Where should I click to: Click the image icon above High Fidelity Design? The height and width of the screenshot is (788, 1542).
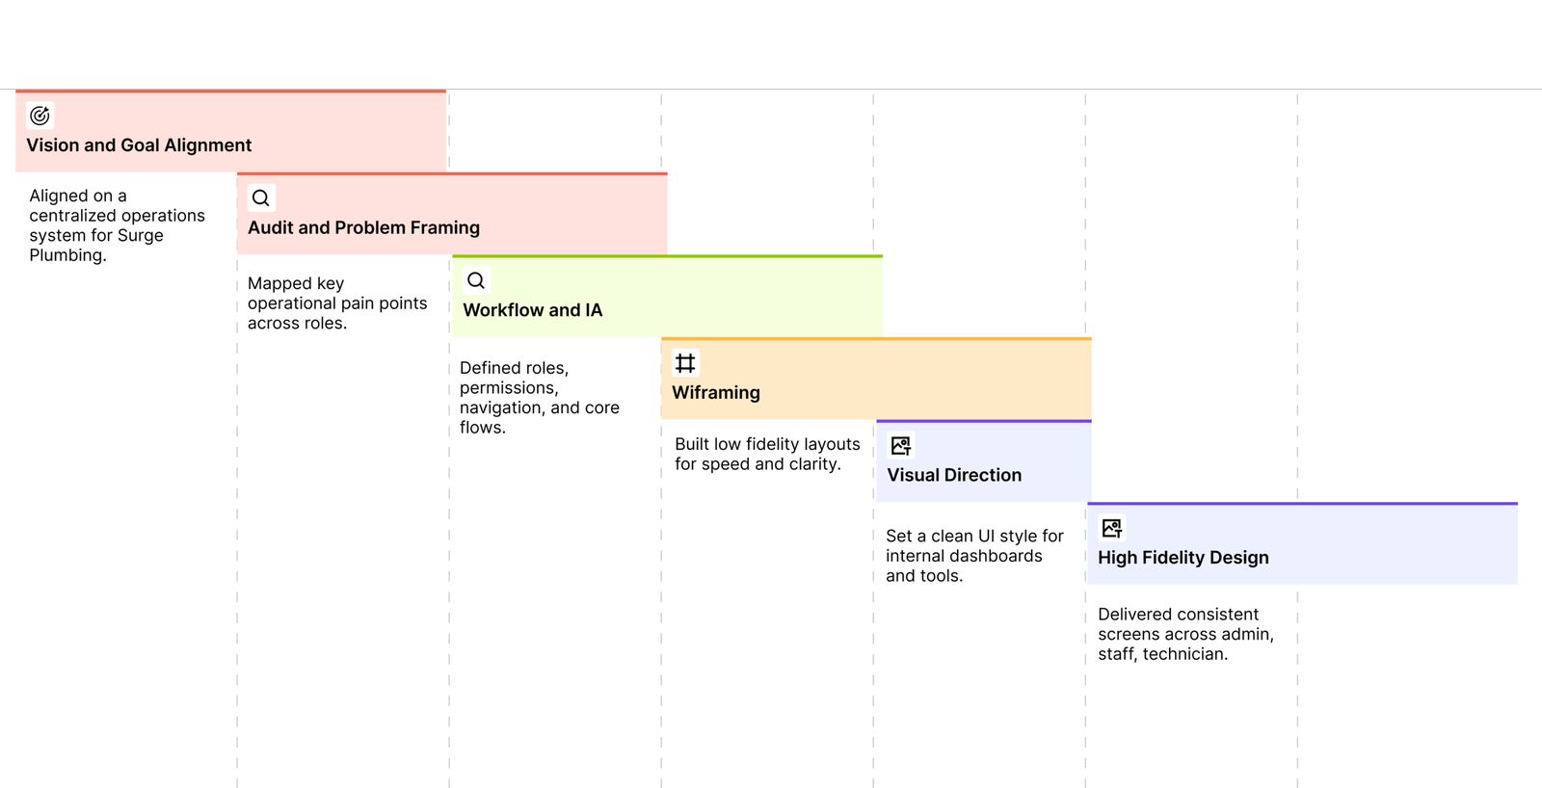pos(1112,528)
